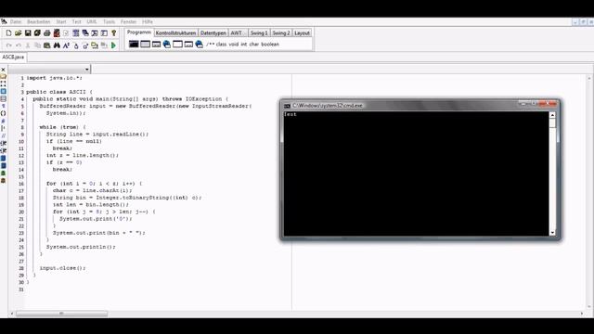Image resolution: width=594 pixels, height=334 pixels.
Task: Click the double-slash comment icon in sidebar
Action: pyautogui.click(x=3, y=135)
